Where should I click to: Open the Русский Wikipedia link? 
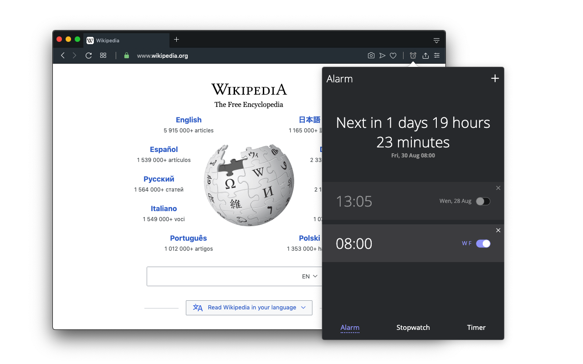pos(159,179)
